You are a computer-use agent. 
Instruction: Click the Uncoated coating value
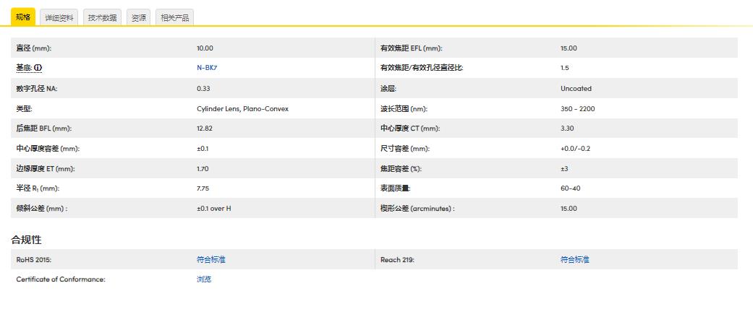(576, 89)
